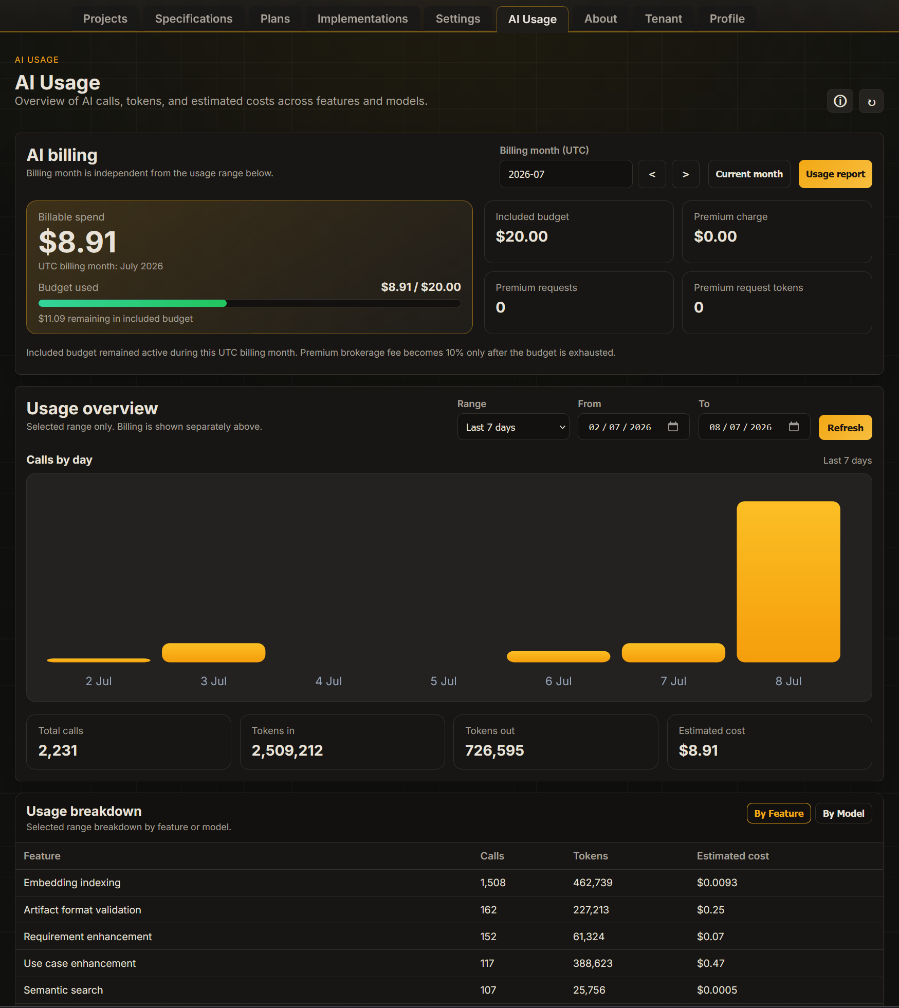899x1008 pixels.
Task: Open the To date calendar icon
Action: point(794,427)
